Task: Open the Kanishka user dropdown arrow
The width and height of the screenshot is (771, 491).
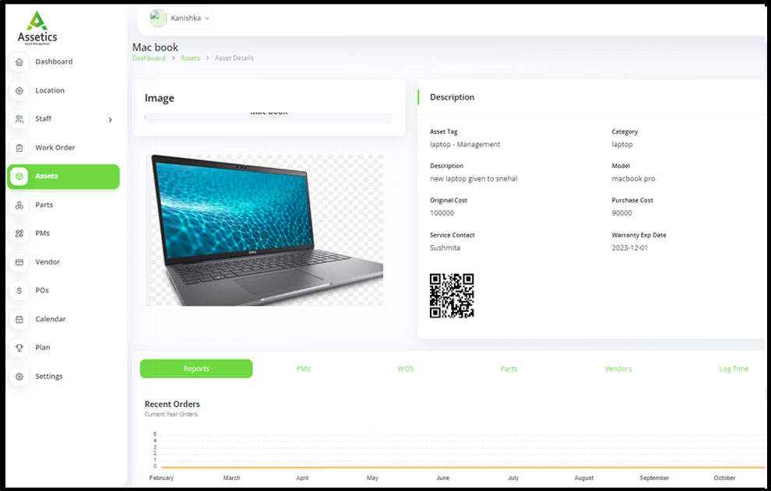Action: pos(207,18)
